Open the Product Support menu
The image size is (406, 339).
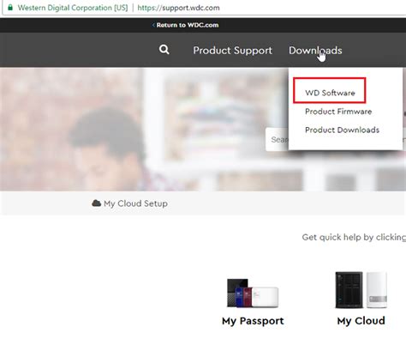click(x=232, y=51)
